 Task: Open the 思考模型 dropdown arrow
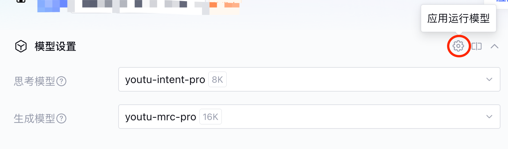489,79
